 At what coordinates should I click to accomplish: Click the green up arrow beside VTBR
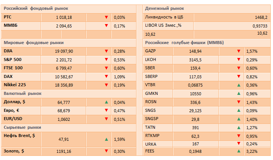(x=239, y=85)
